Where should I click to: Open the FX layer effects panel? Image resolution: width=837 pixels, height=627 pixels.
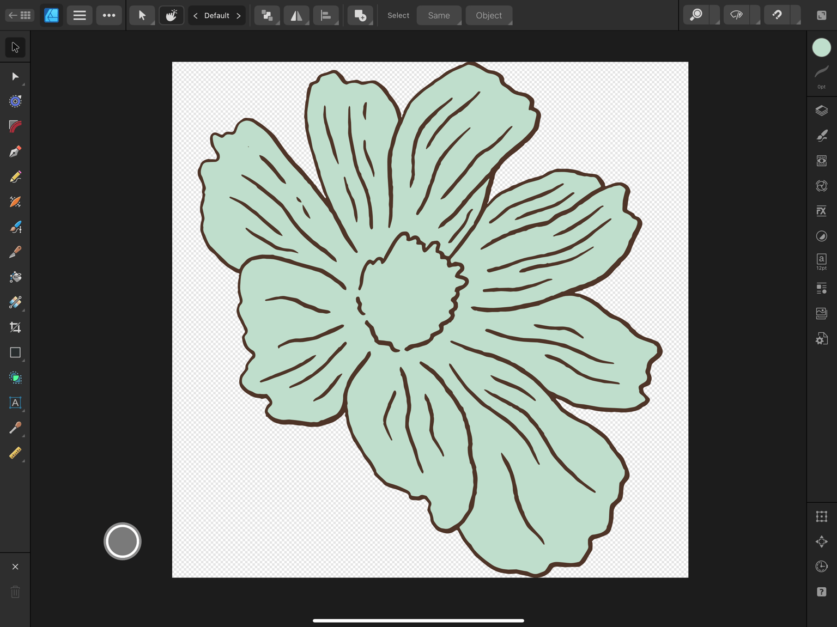click(822, 211)
